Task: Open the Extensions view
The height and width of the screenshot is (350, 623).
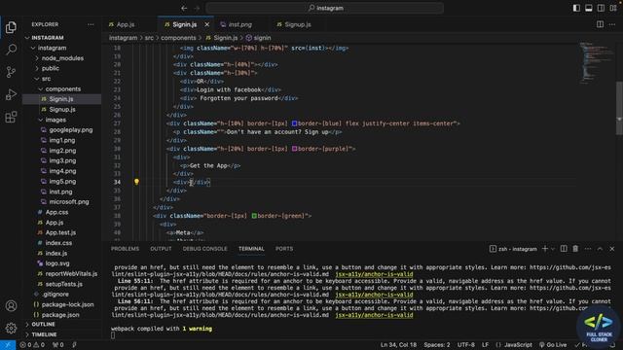Action: [x=11, y=117]
